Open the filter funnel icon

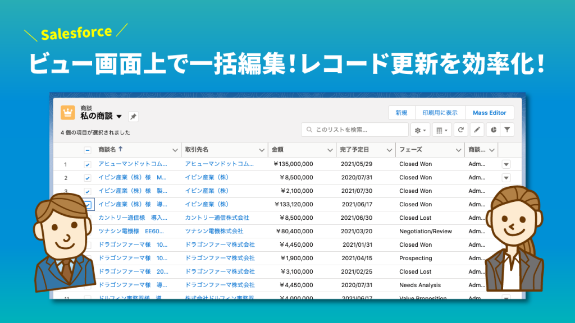pos(507,130)
